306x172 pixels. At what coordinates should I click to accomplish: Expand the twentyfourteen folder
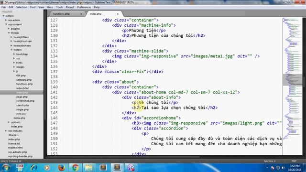[x=11, y=42]
